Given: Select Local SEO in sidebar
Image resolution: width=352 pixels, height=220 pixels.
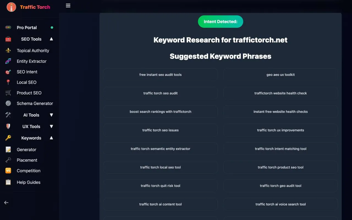Looking at the screenshot, I should (26, 82).
